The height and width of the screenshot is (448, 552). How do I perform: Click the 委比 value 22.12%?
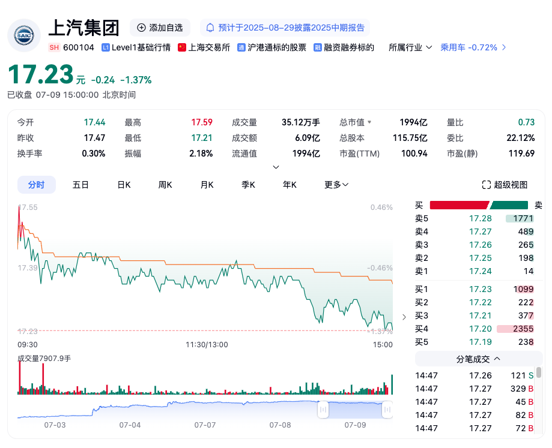point(521,138)
